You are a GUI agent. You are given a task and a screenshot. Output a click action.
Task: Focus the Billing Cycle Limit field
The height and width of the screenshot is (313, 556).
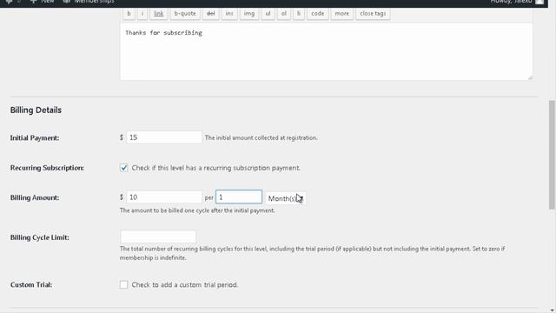coord(158,236)
